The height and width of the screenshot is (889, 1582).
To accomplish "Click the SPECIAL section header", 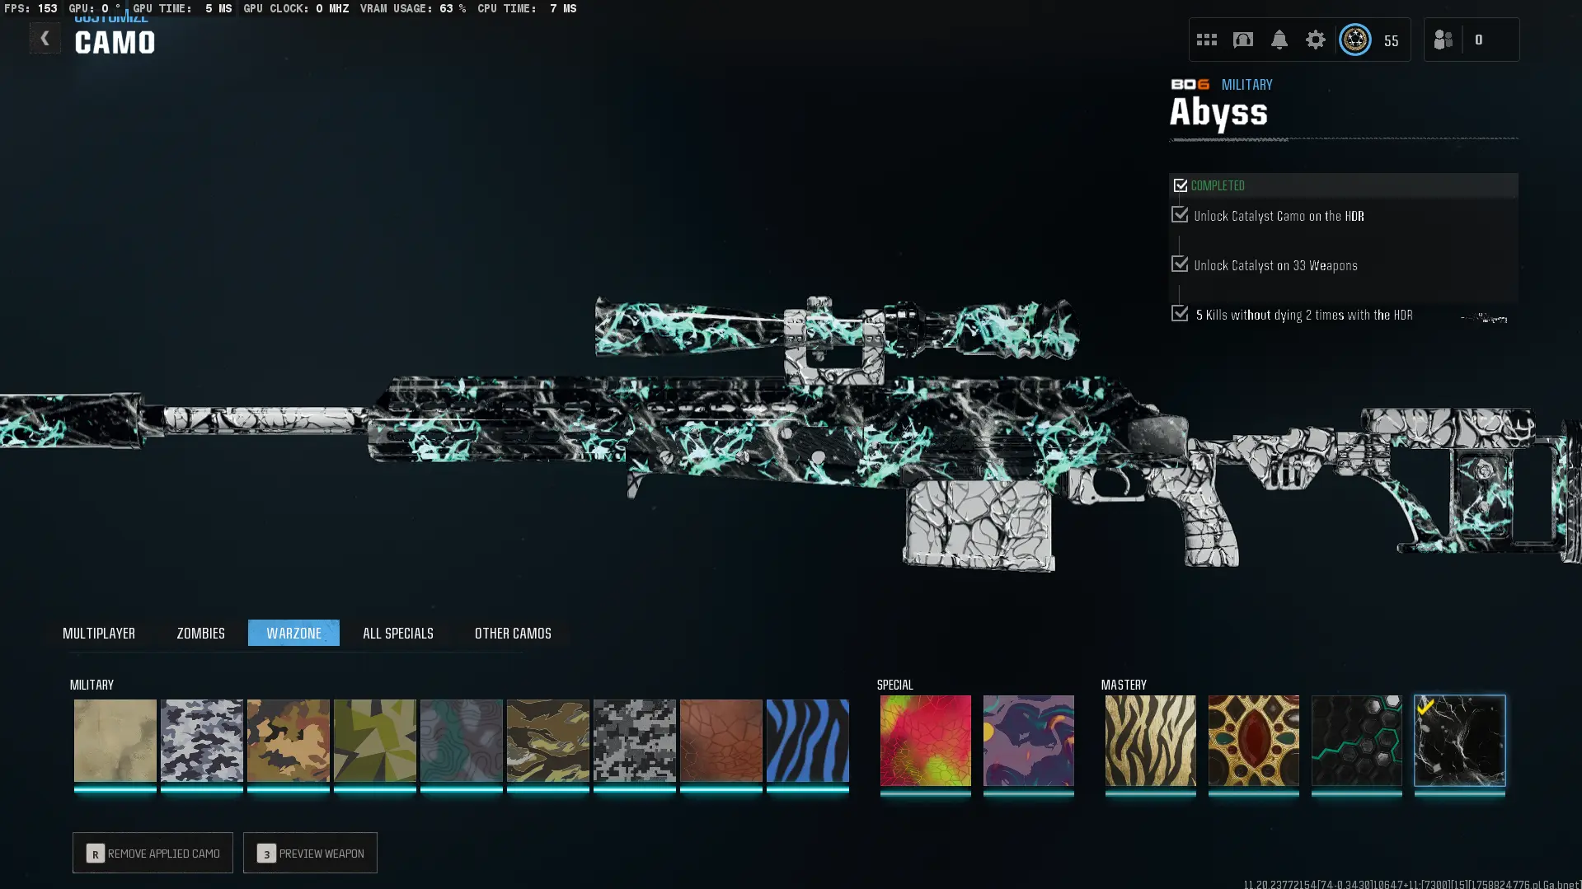I will (895, 685).
